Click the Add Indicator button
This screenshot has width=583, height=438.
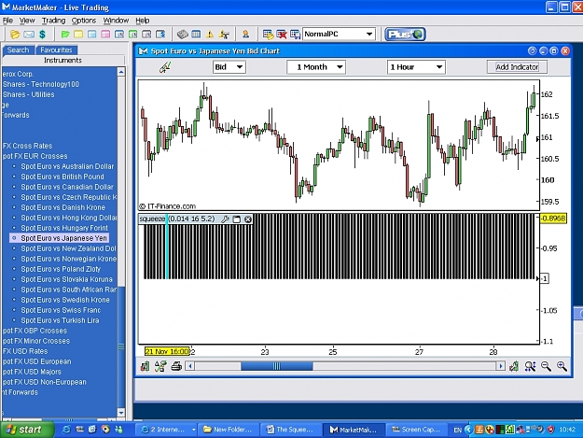click(x=517, y=67)
